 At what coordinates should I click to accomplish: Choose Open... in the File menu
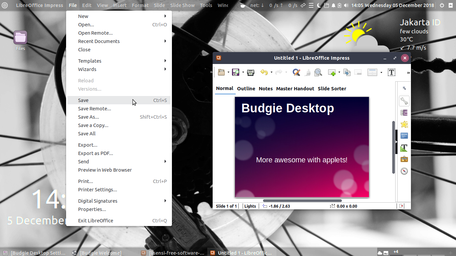[x=119, y=25]
